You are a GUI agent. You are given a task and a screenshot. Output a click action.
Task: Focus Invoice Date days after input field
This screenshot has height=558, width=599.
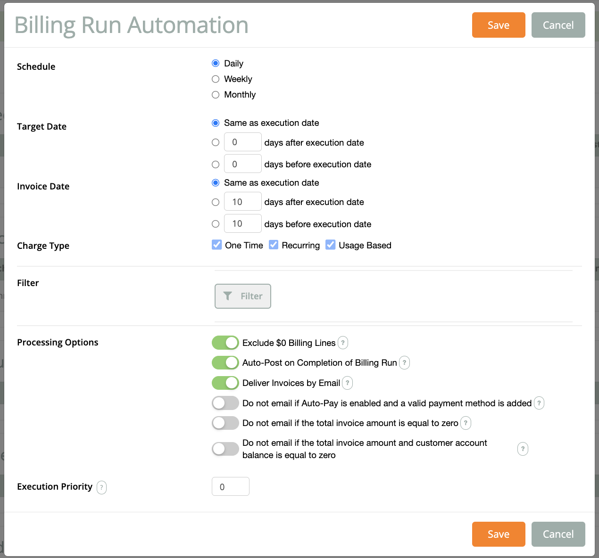[x=243, y=201]
